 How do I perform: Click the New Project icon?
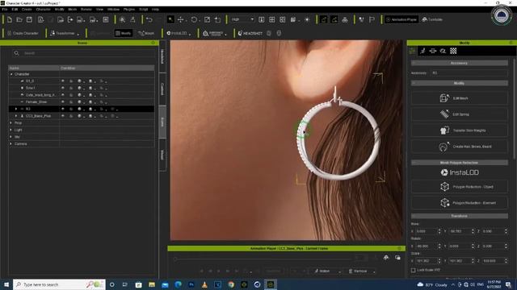coord(9,19)
